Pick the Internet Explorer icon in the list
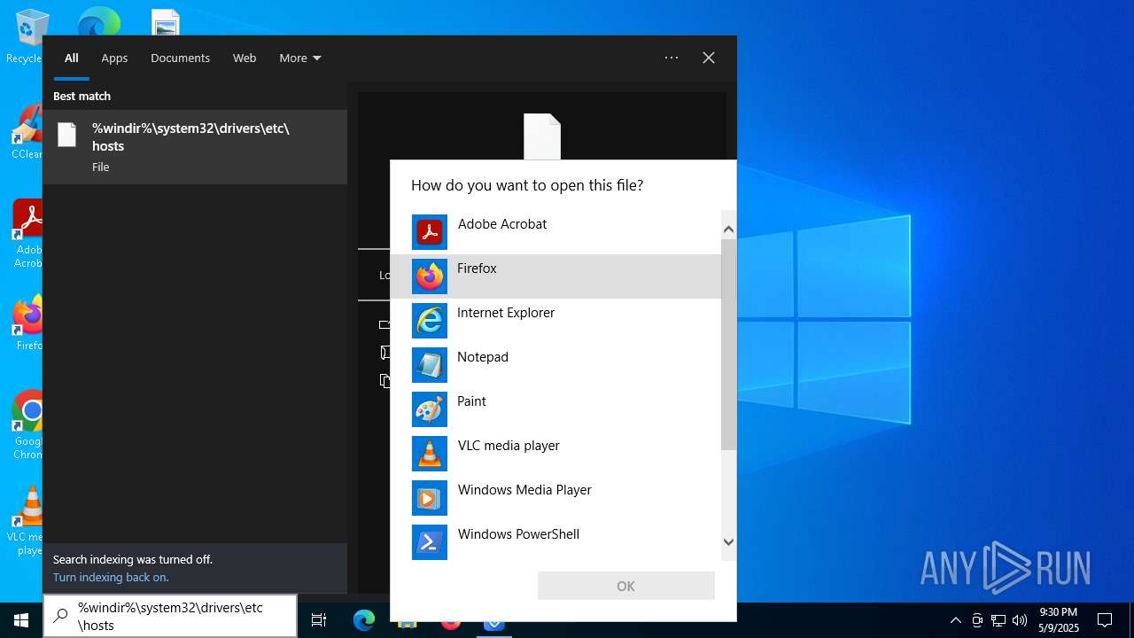 point(430,321)
